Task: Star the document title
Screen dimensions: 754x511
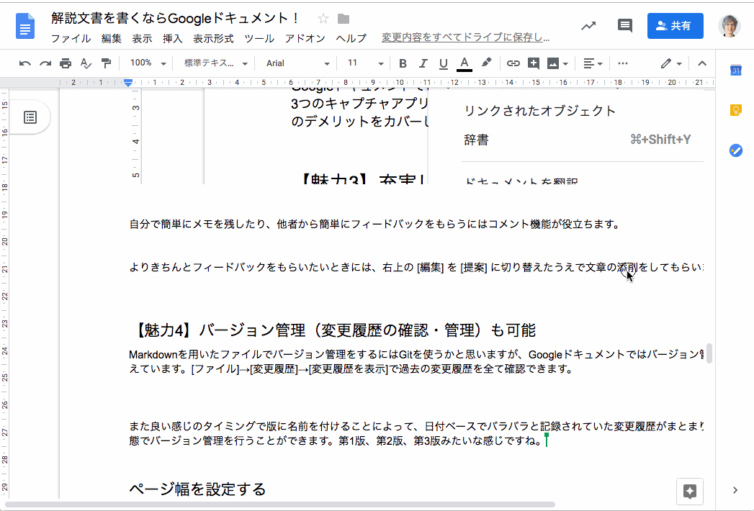Action: point(323,19)
